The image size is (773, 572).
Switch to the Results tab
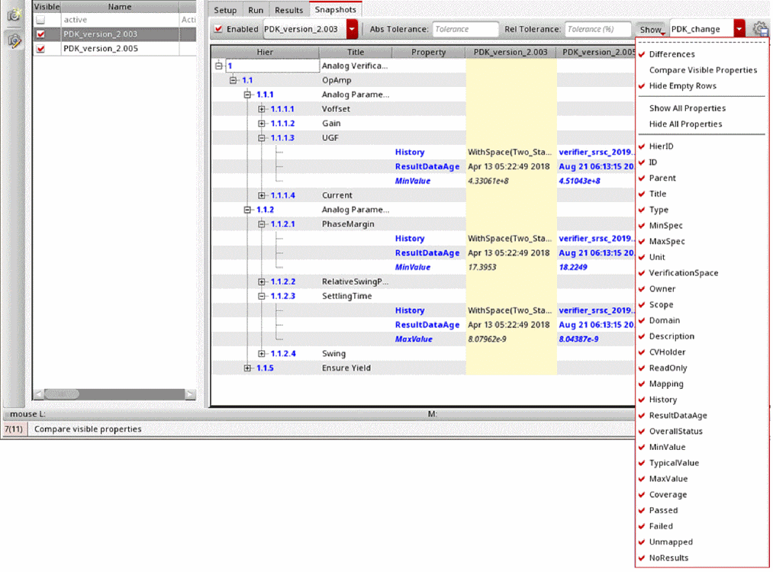[289, 10]
